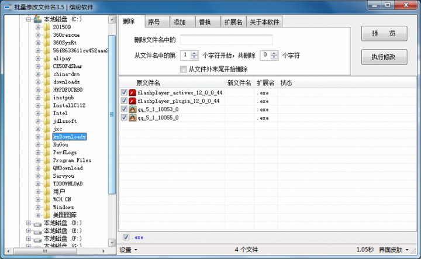Increase the start character position spinner
This screenshot has width=421, height=259.
pyautogui.click(x=194, y=53)
